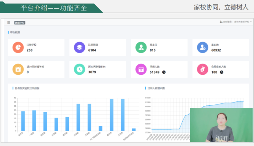Click the 班主任 person icon
This screenshot has height=146, width=254.
(141, 48)
